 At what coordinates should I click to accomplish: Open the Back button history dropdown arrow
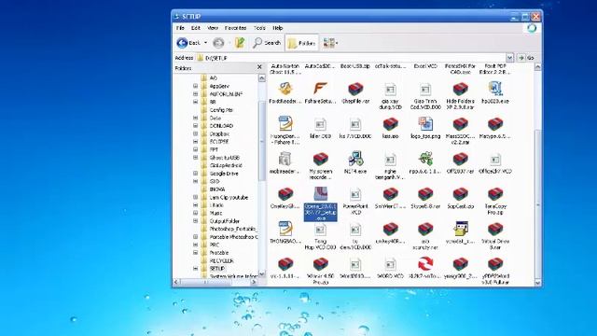205,43
